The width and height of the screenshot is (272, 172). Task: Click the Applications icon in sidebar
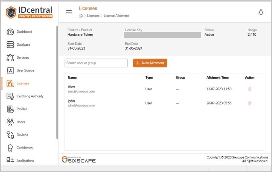pyautogui.click(x=10, y=160)
